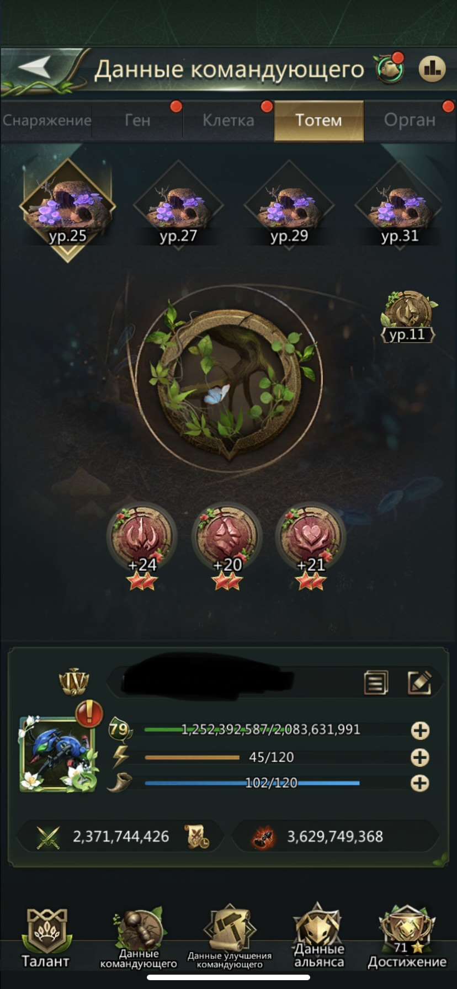457x989 pixels.
Task: Open the Клетка tab
Action: [228, 120]
